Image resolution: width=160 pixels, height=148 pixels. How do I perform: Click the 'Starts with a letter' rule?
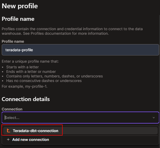(22, 67)
